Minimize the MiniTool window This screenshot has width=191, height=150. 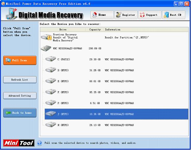(176, 4)
